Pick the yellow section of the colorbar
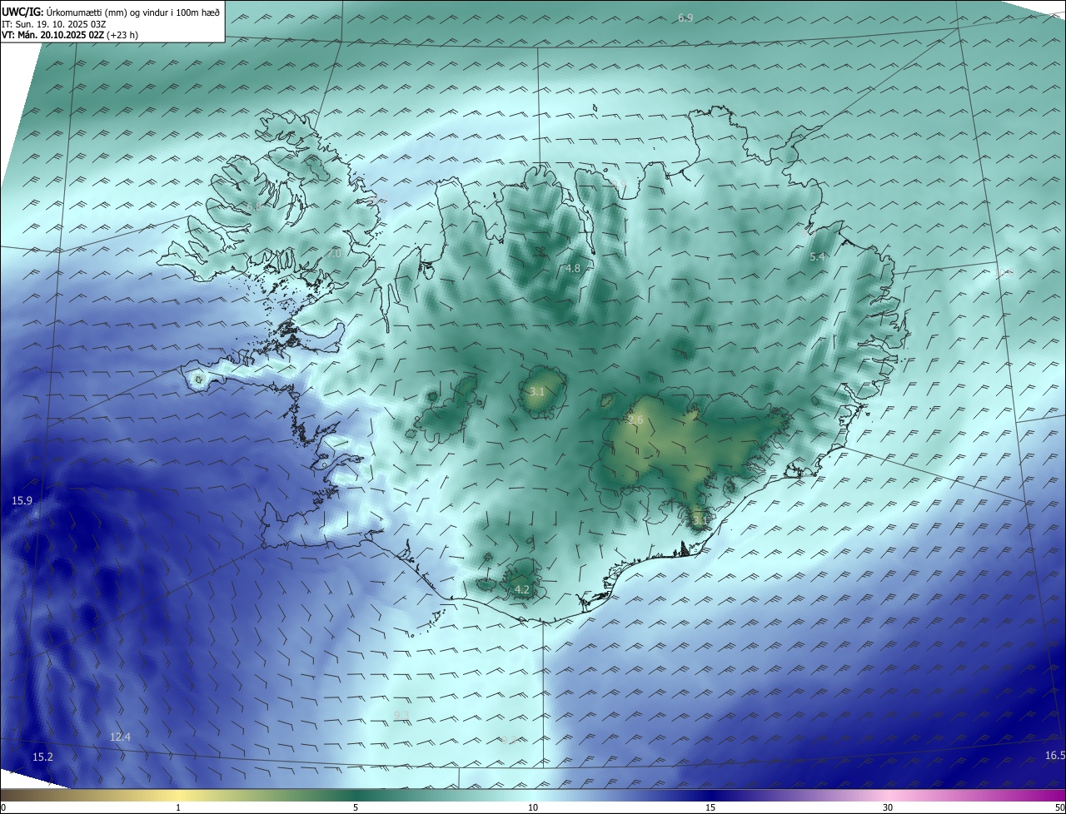 (179, 795)
